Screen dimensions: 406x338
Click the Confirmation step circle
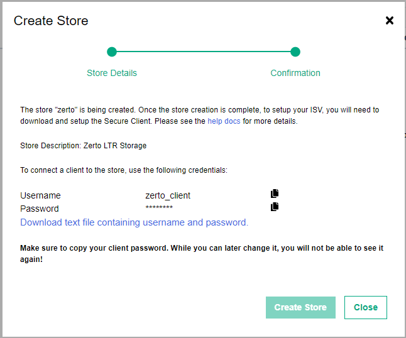(295, 52)
